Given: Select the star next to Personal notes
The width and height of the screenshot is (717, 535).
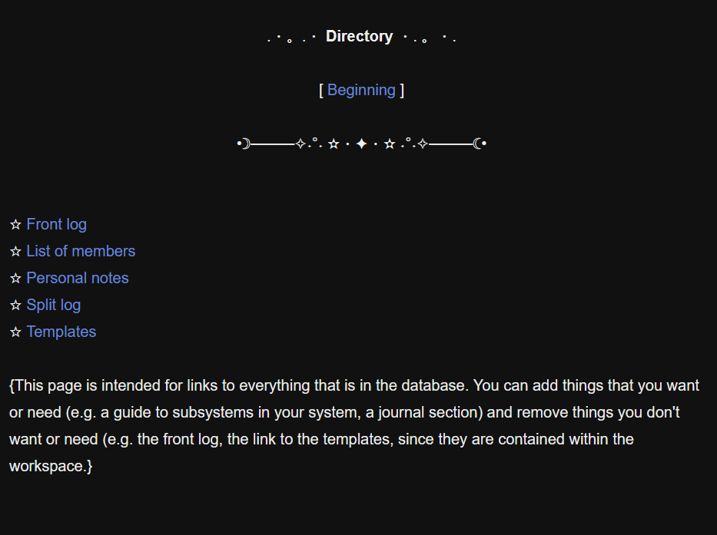Looking at the screenshot, I should click(x=15, y=279).
